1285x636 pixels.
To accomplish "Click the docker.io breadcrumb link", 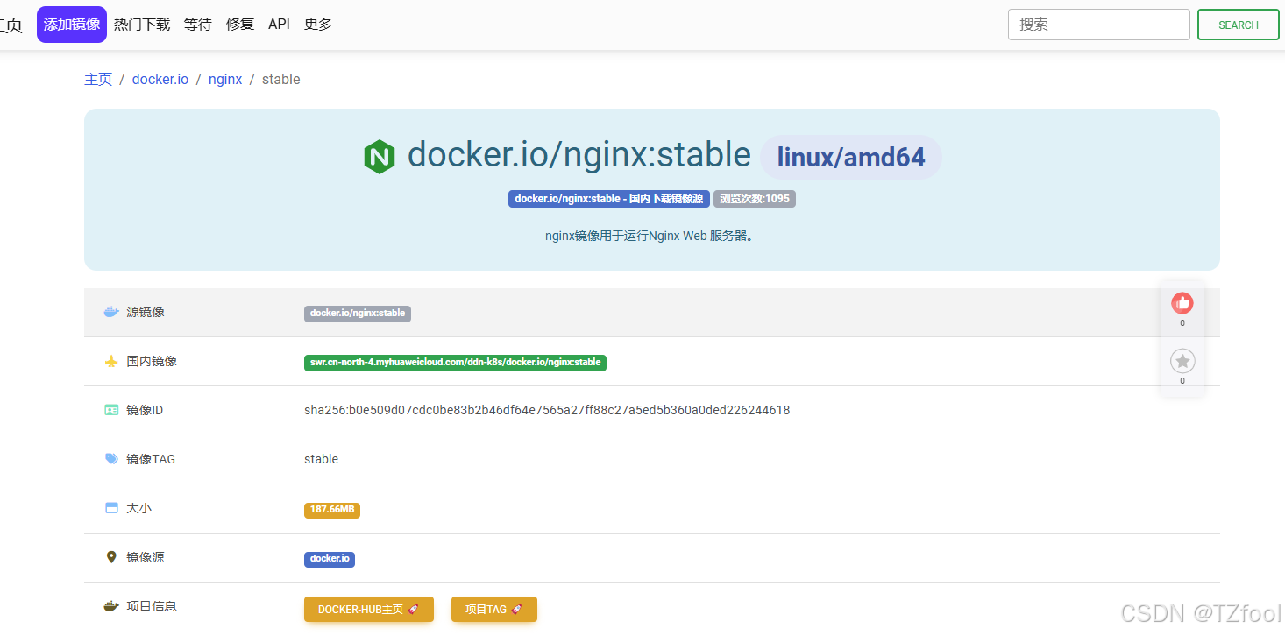I will coord(160,79).
